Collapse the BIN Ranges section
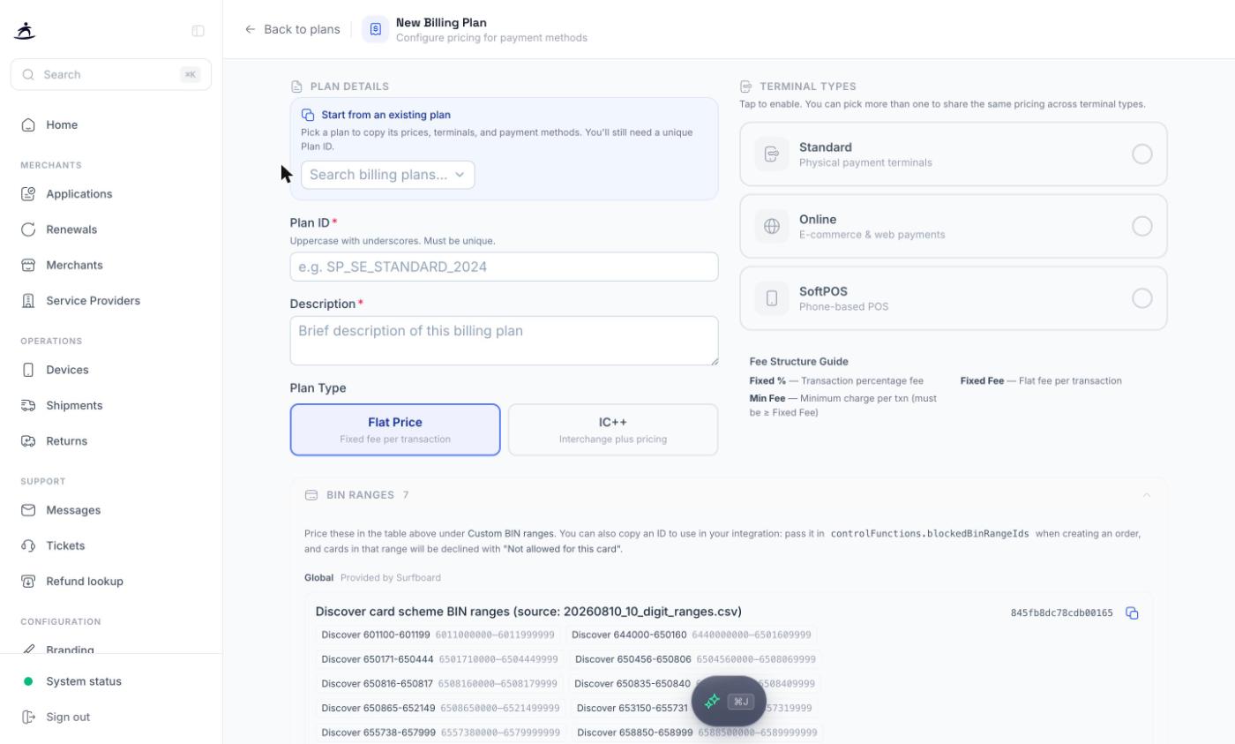 click(x=1147, y=495)
